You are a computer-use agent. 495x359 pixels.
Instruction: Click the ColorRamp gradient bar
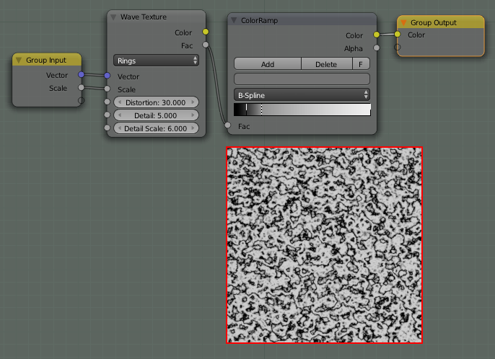[x=302, y=110]
